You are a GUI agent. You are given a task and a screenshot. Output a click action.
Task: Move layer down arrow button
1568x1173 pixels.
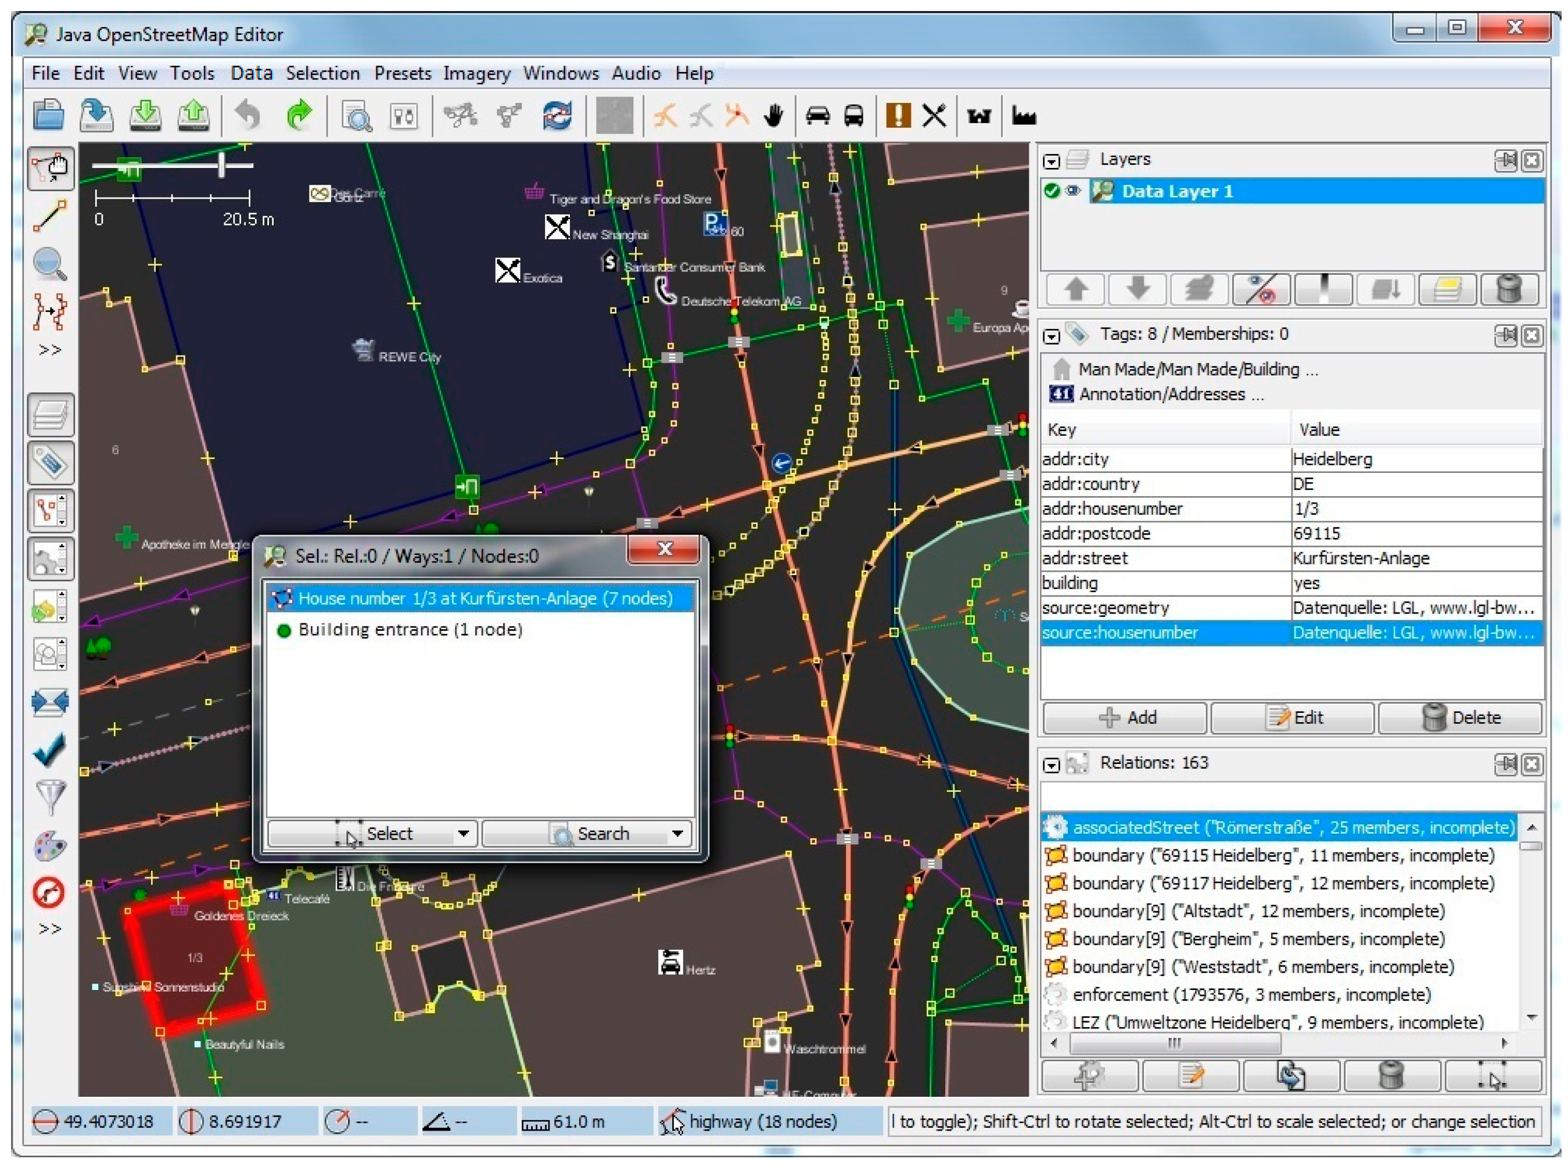(1138, 289)
